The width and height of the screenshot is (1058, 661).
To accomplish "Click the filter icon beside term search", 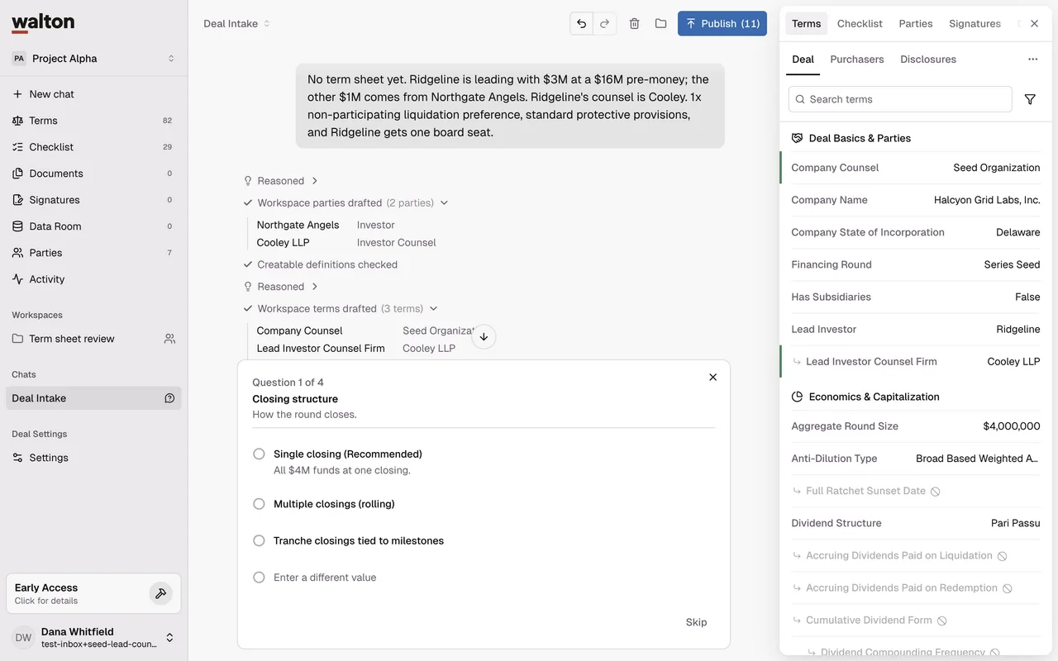I will pyautogui.click(x=1030, y=99).
